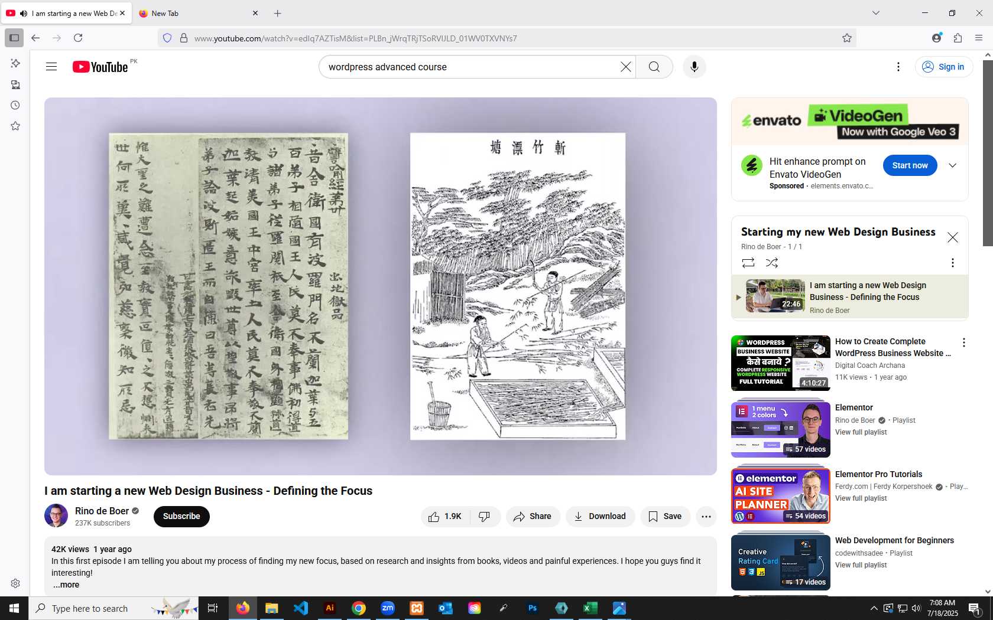Toggle shuffle playlist
This screenshot has height=620, width=993.
(771, 263)
